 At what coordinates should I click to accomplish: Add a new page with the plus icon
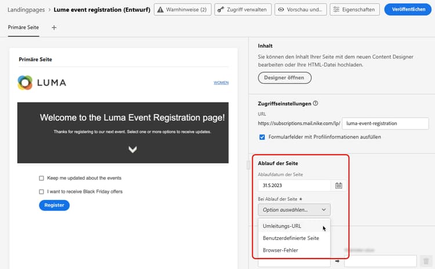(54, 27)
